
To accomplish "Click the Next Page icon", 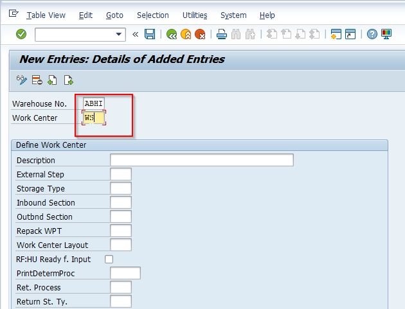I will [x=300, y=34].
